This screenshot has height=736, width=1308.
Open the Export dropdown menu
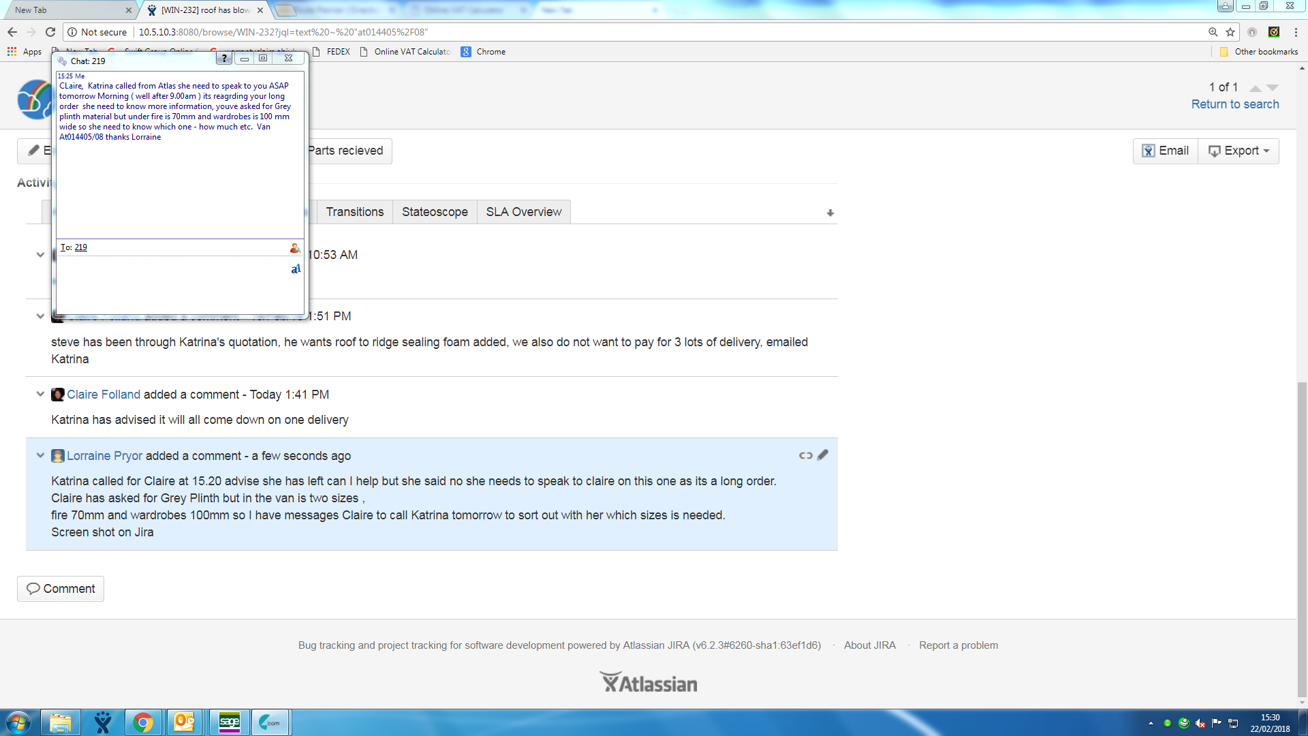coord(1239,151)
